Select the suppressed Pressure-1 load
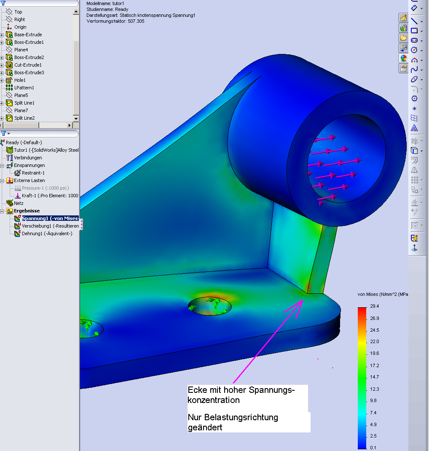This screenshot has height=451, width=429. coord(45,188)
